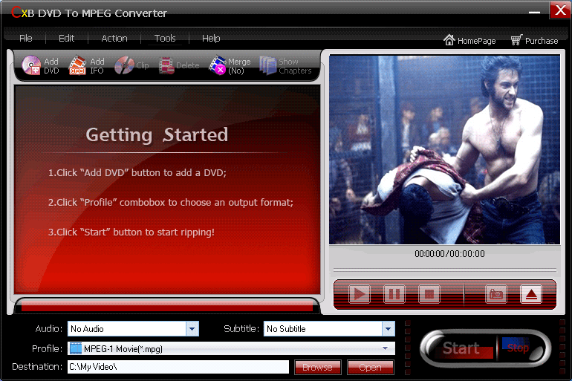572x381 pixels.
Task: Stop the preview playback
Action: 429,294
